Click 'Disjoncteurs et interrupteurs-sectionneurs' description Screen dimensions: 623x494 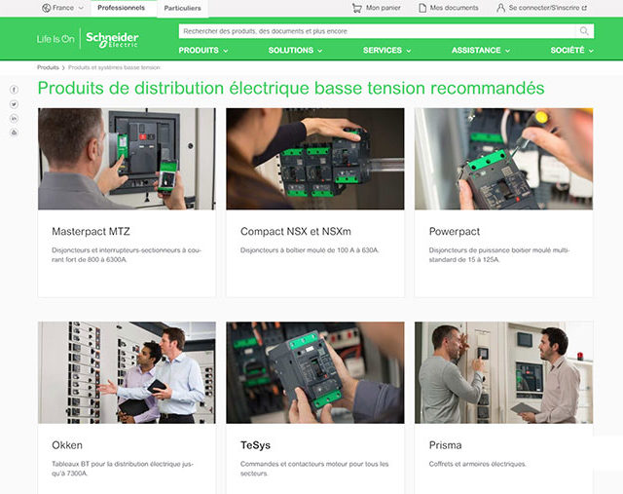tap(127, 255)
